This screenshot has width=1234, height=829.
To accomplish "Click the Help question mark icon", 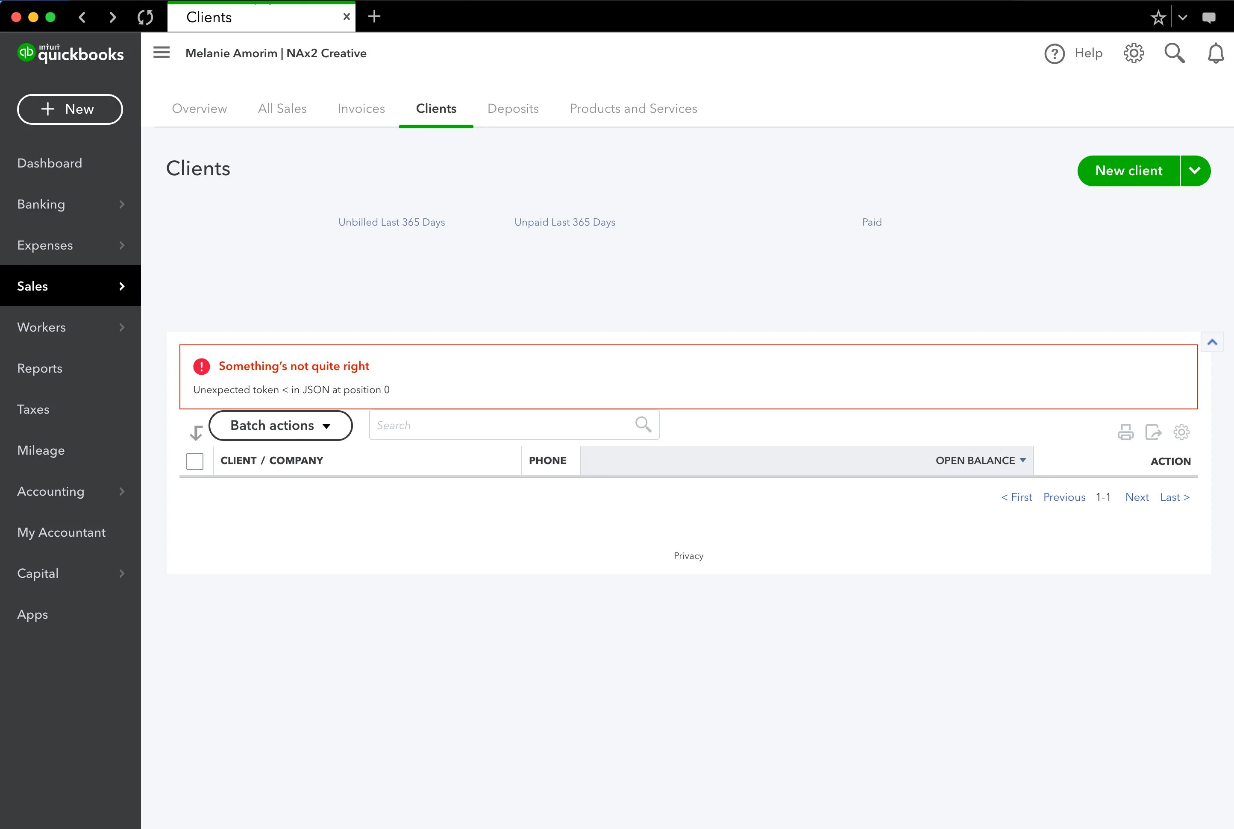I will coord(1054,53).
